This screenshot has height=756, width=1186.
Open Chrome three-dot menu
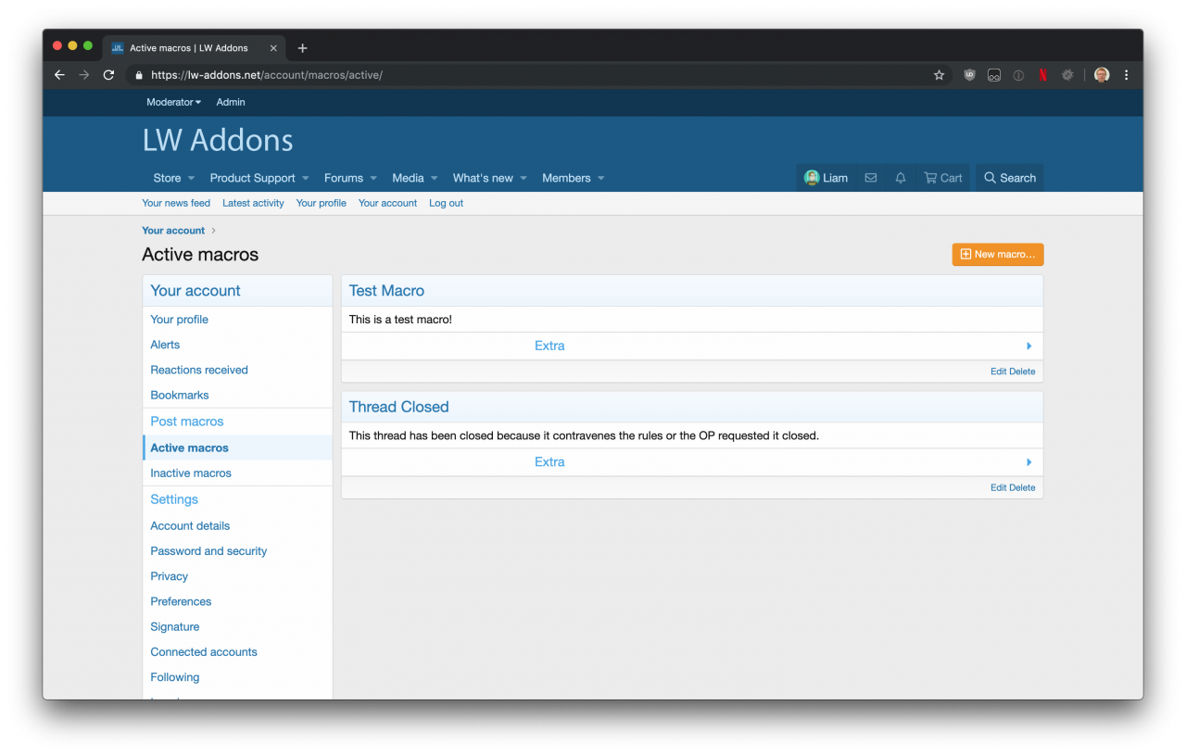tap(1126, 75)
